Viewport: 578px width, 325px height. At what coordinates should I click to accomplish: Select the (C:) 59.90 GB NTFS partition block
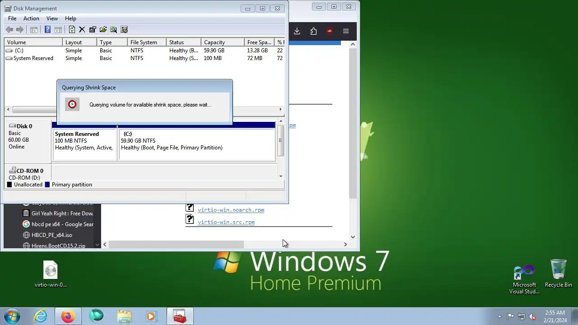197,144
